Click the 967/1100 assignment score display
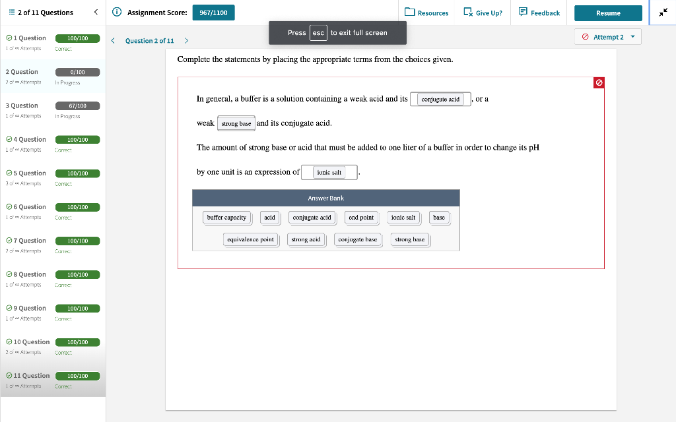This screenshot has width=676, height=422. coord(213,12)
